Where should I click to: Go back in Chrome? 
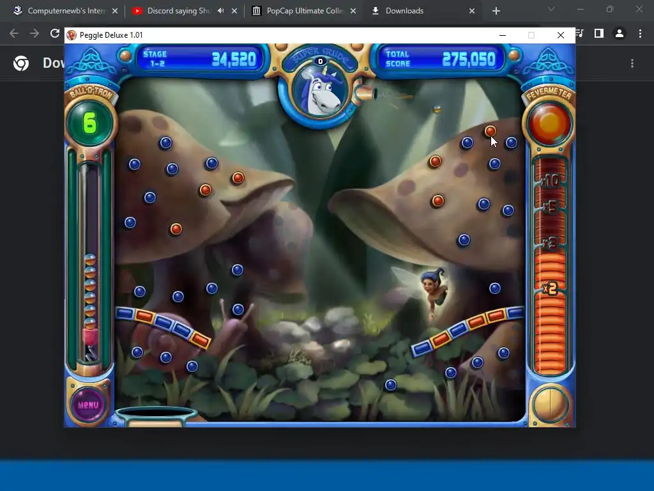tap(14, 33)
